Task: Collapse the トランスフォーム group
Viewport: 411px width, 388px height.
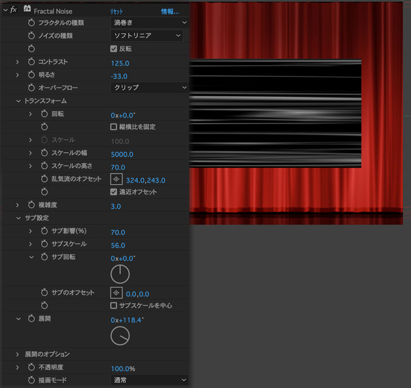Action: tap(18, 101)
